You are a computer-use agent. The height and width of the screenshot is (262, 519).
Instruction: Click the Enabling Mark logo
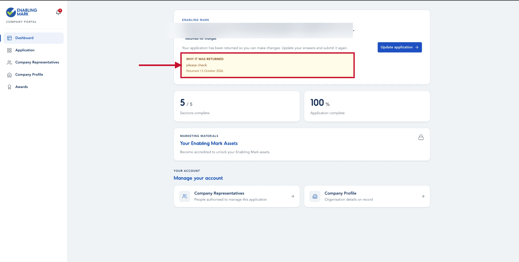[22, 12]
